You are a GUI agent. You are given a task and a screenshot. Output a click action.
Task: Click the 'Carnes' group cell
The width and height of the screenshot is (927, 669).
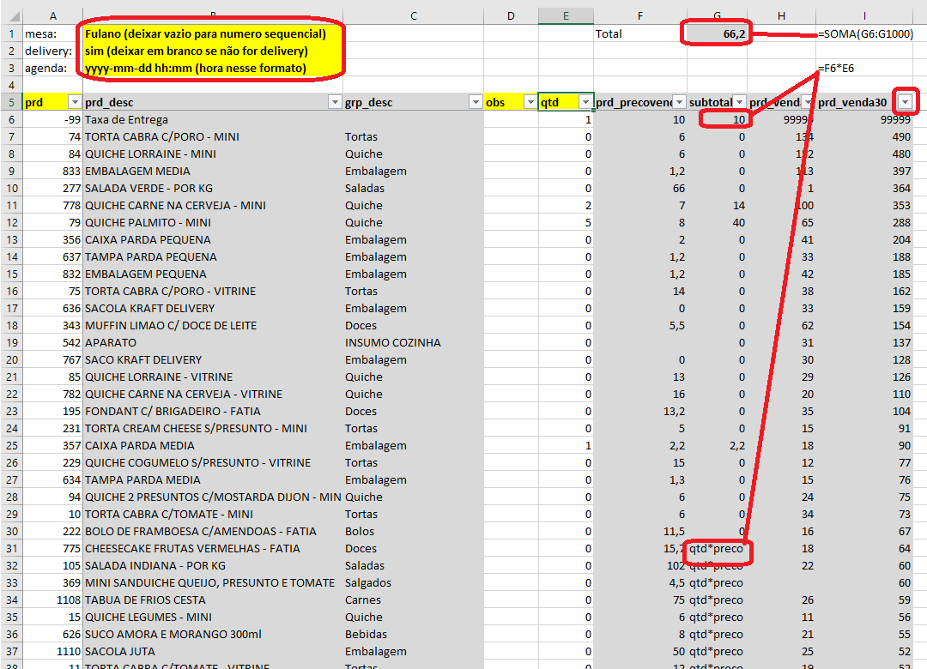(x=413, y=600)
